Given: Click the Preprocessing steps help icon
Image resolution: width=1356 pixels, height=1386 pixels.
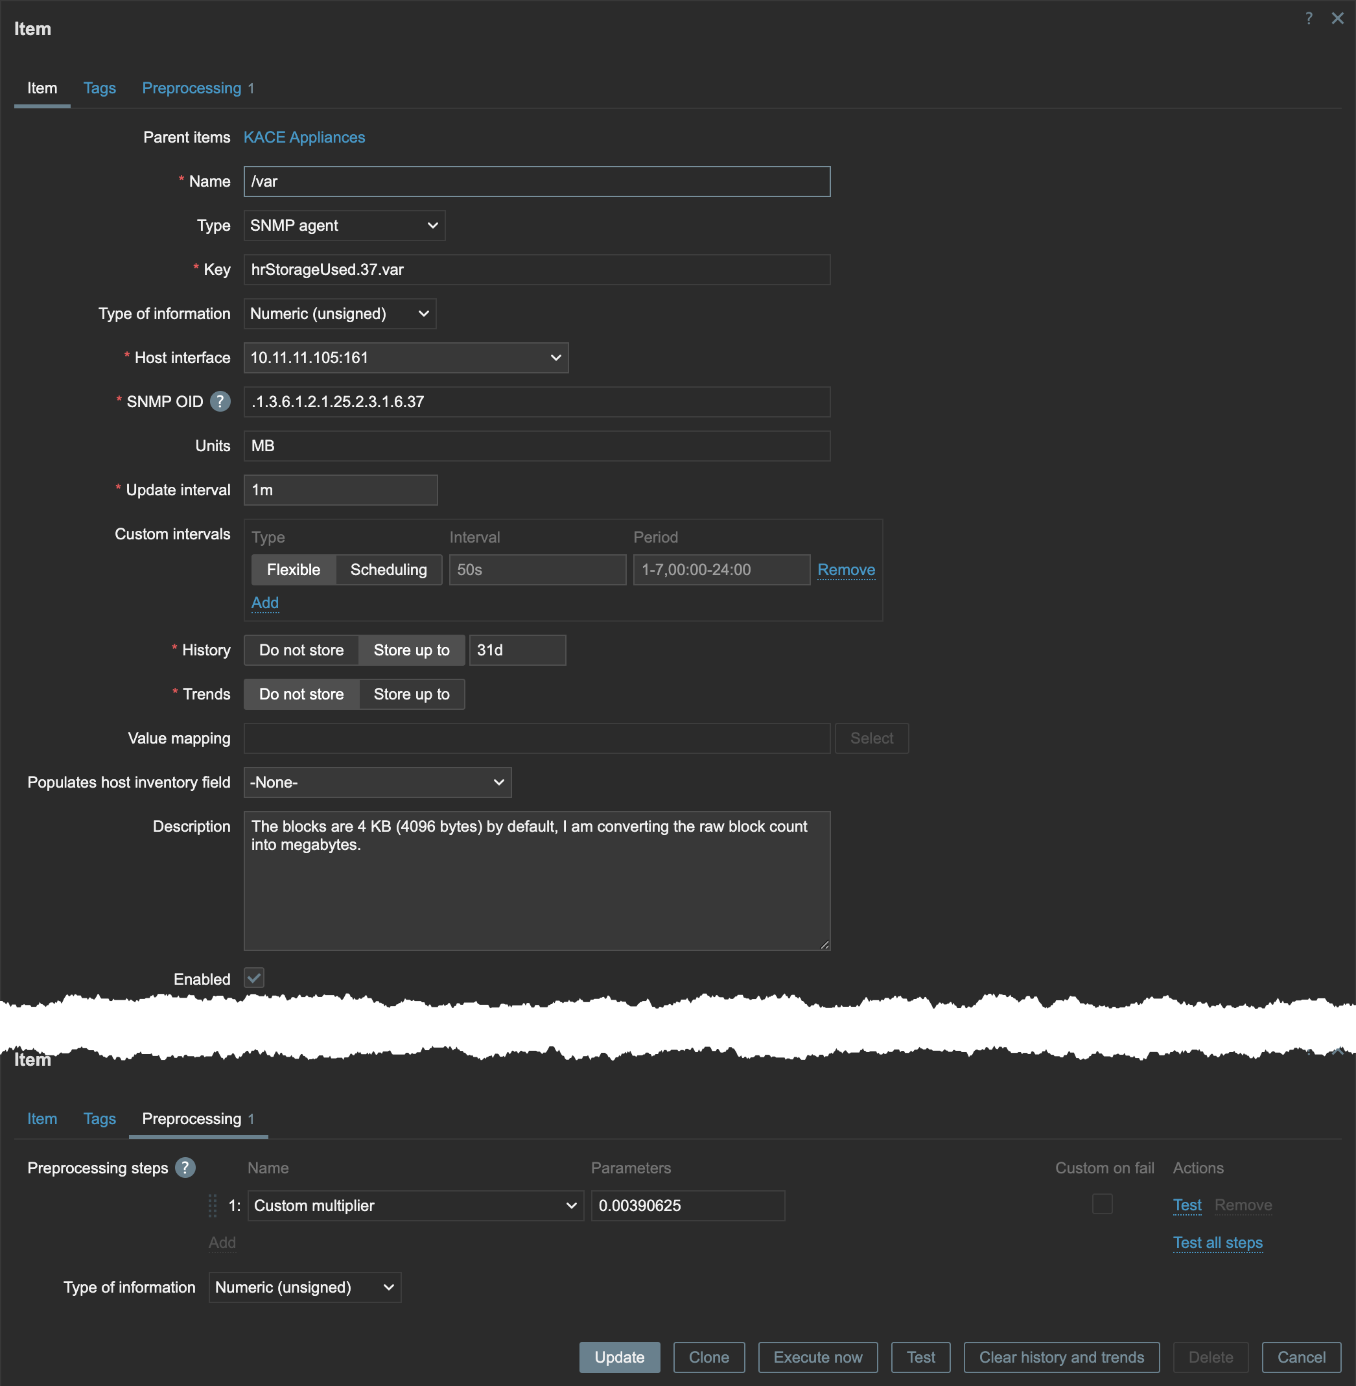Looking at the screenshot, I should click(185, 1168).
